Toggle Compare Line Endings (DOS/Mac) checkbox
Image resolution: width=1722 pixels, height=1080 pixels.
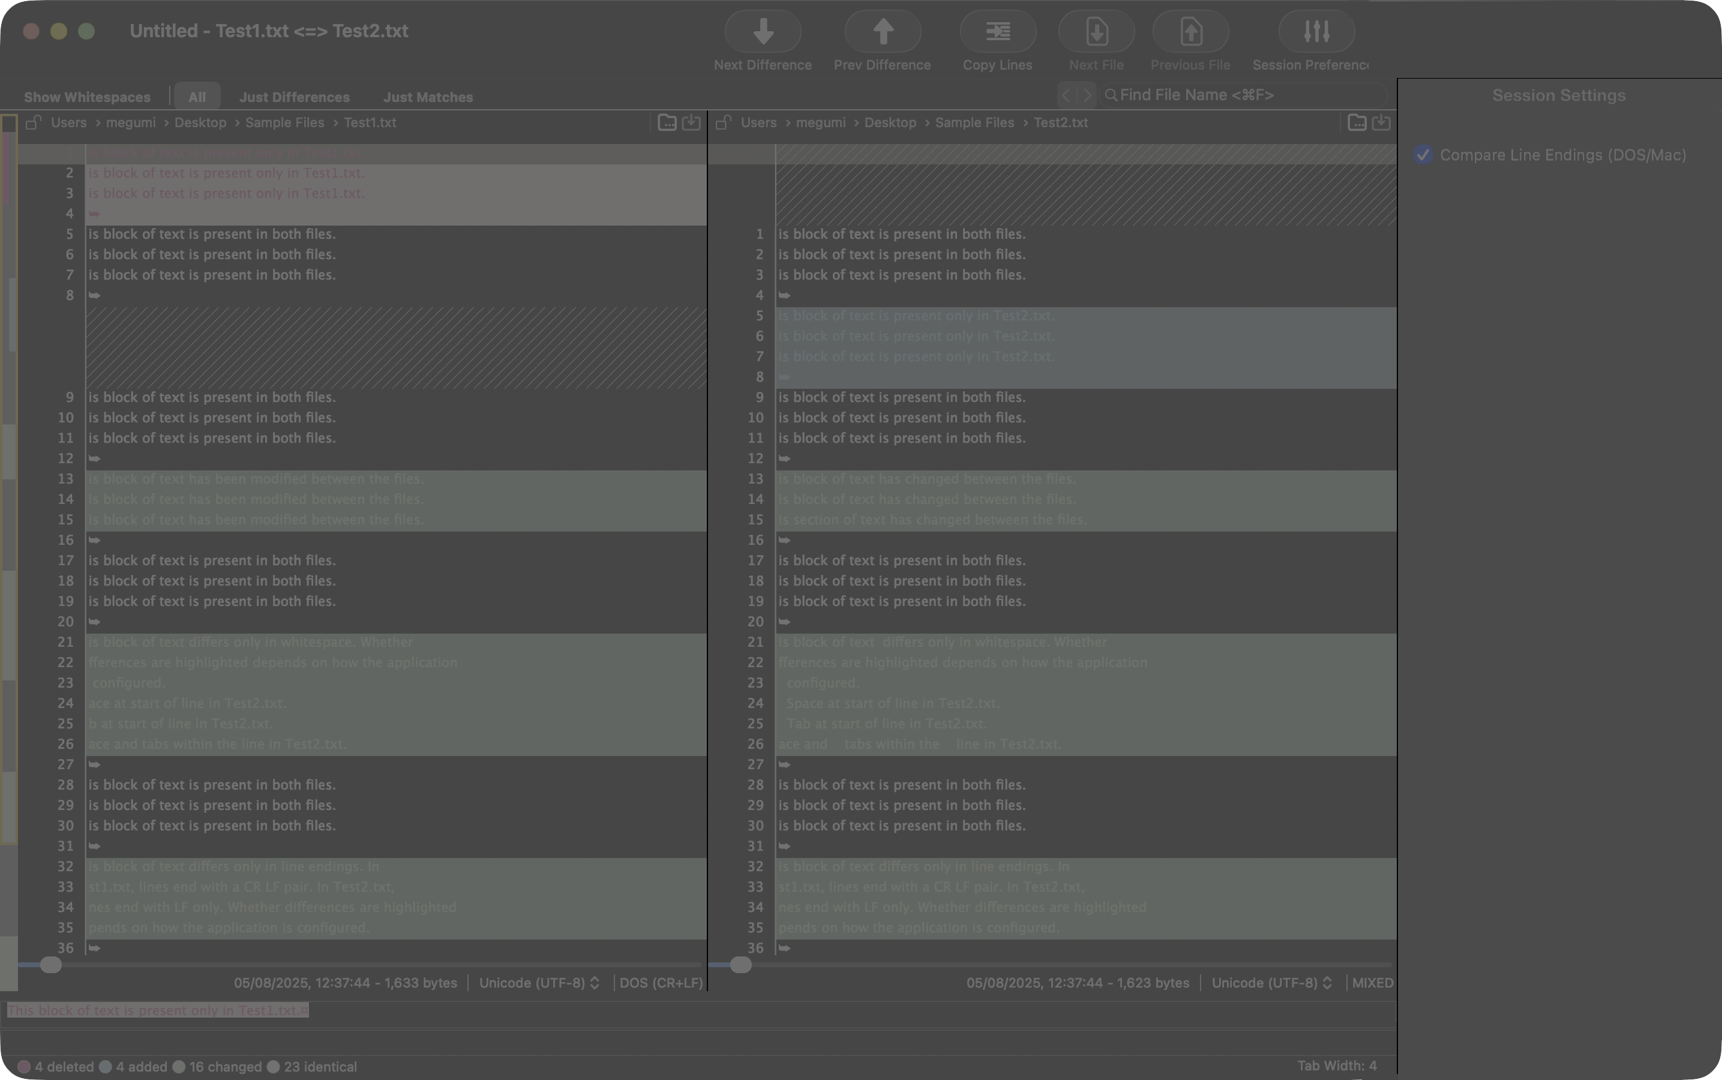[1423, 155]
